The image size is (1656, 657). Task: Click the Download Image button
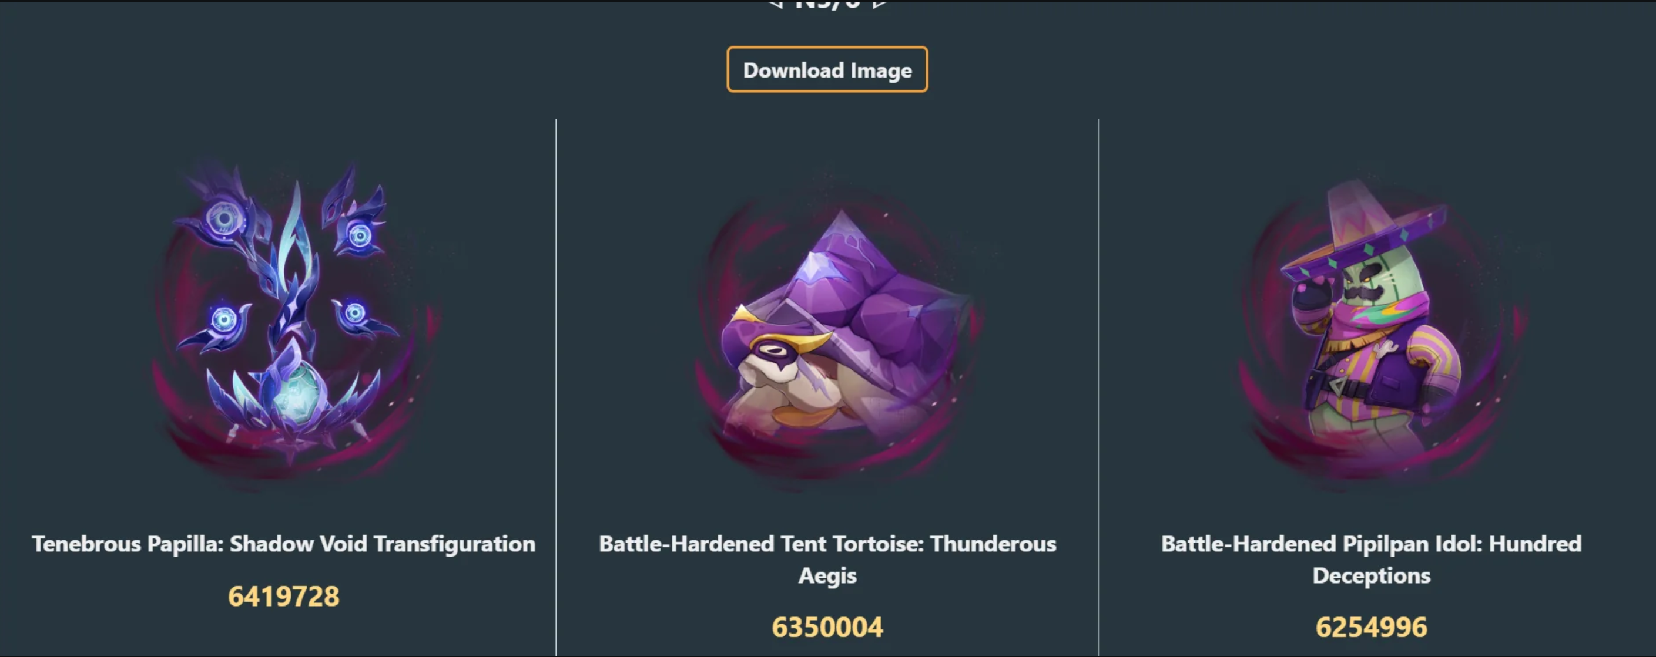pos(827,69)
